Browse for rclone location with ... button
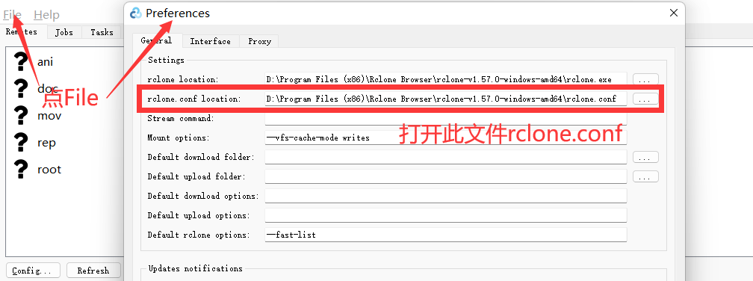753x281 pixels. click(x=645, y=79)
